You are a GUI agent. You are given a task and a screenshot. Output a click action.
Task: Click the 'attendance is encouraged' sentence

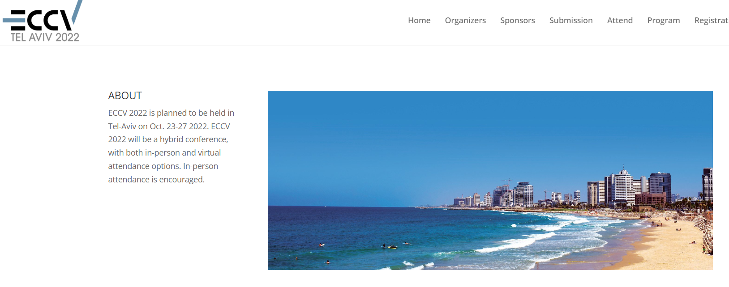tap(156, 180)
